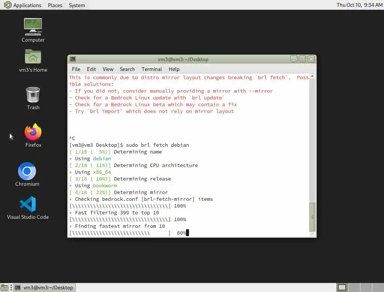The width and height of the screenshot is (384, 292).
Task: Maximize the terminal window
Action: [303, 59]
